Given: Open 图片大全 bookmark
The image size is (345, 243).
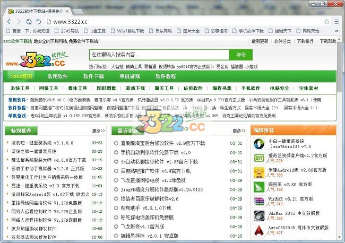Looking at the screenshot, I should point(188,31).
